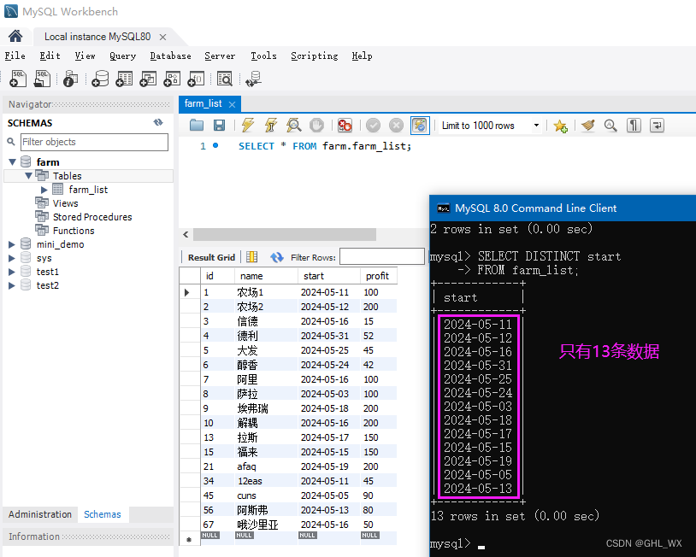Viewport: 696px width, 557px height.
Task: Click the Home tab icon
Action: click(15, 36)
